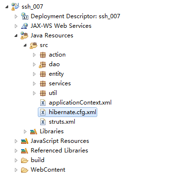
Task: Select the 'Referenced Libraries' label
Action: [59, 151]
